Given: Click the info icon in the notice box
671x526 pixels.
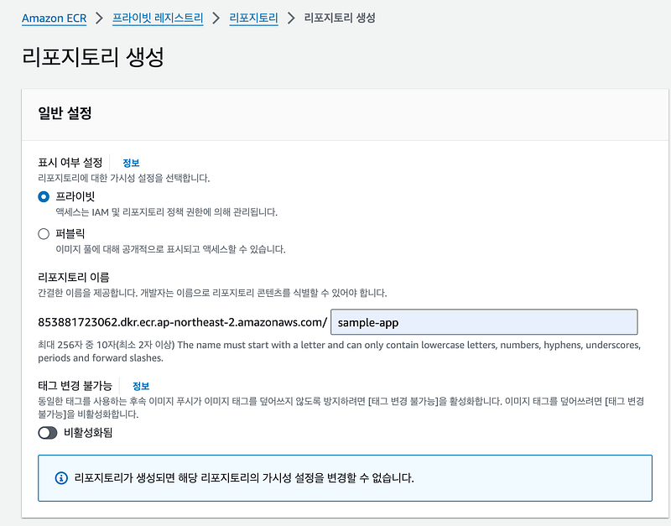Looking at the screenshot, I should (61, 478).
